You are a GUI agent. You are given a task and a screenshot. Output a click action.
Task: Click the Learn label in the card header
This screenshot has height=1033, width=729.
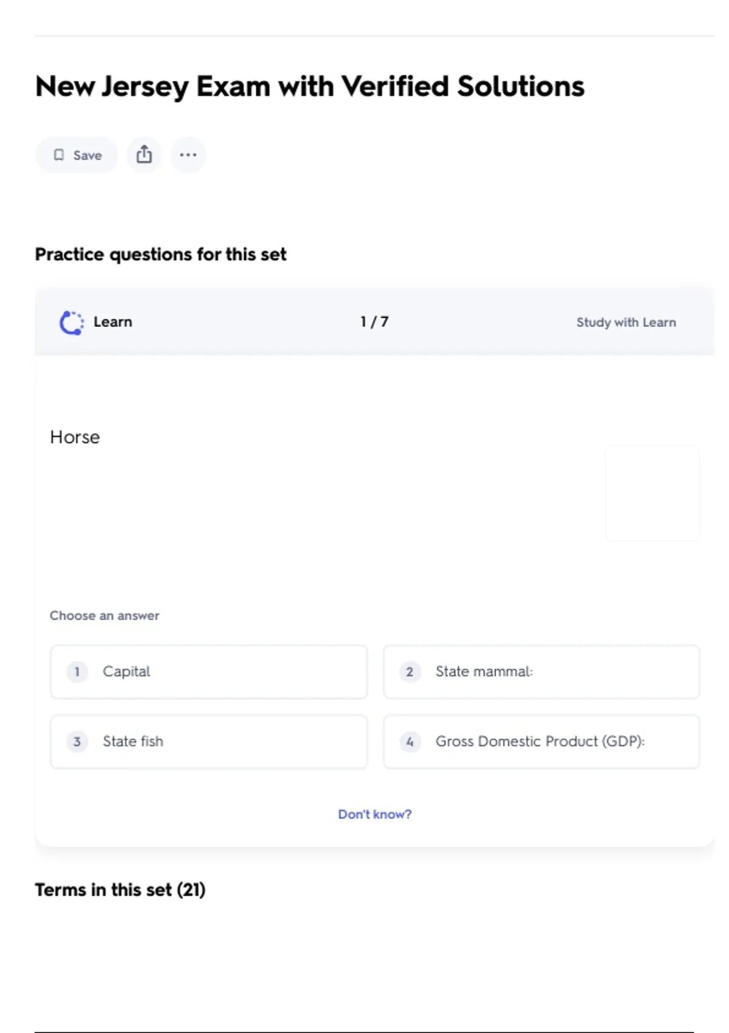click(x=112, y=322)
